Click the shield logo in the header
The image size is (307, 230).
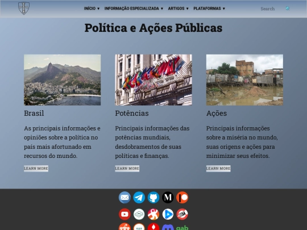click(x=24, y=9)
